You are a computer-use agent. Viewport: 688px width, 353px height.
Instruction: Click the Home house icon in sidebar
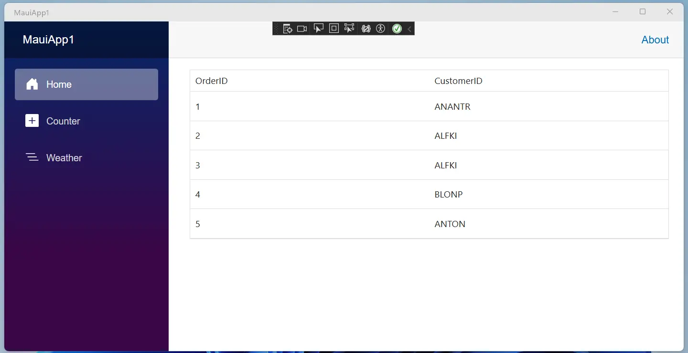point(32,84)
